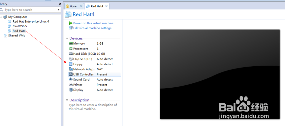Click the CD/DVD (IDE) disc icon
Viewport: 285px width, 126px height.
[71, 59]
